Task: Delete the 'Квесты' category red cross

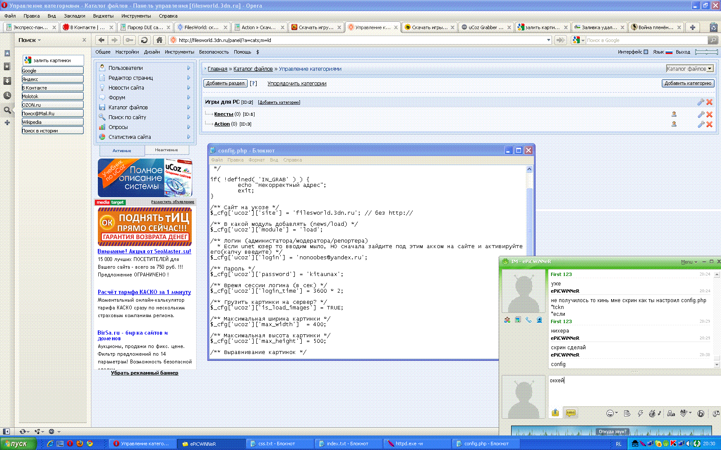Action: 709,114
